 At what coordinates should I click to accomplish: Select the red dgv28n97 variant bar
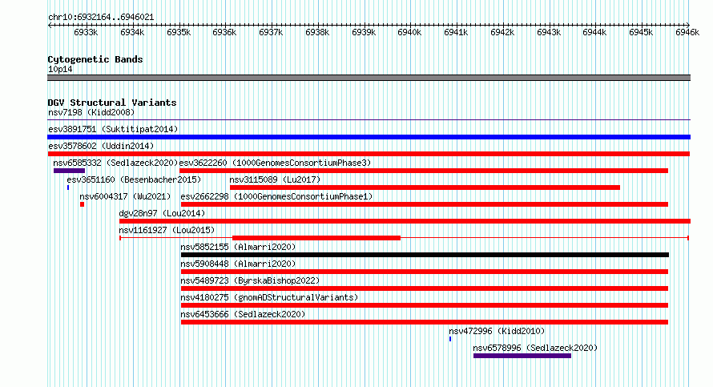click(x=405, y=221)
